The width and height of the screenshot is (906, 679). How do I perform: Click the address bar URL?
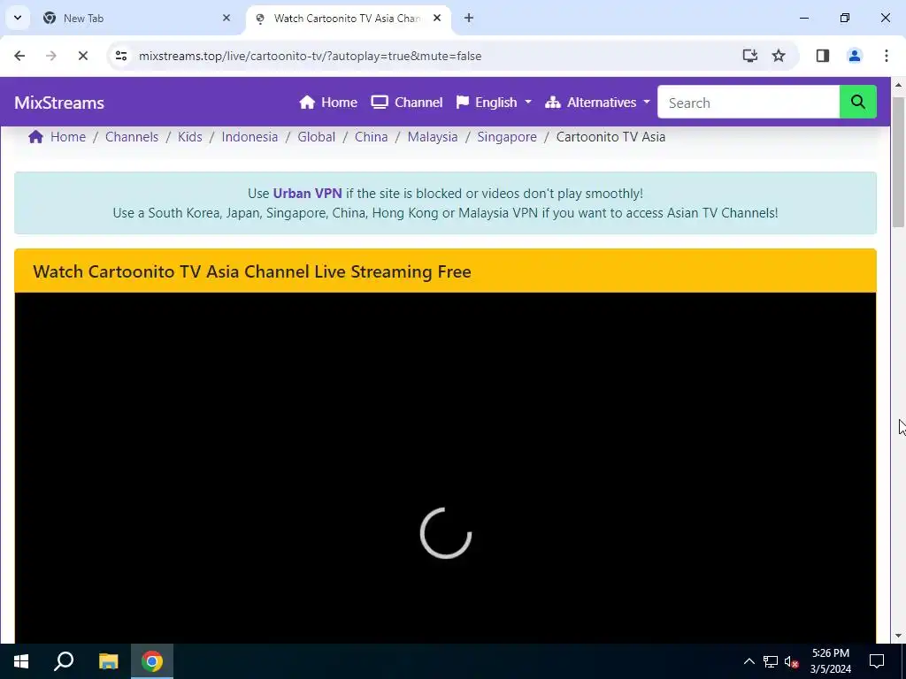[311, 56]
